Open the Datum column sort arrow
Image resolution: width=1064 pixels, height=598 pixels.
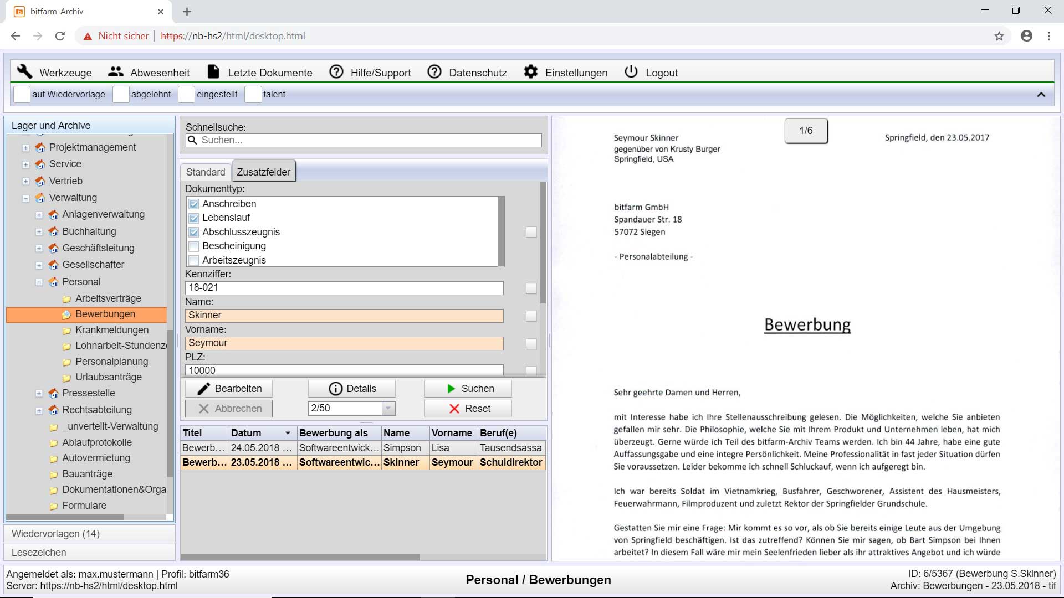click(288, 433)
